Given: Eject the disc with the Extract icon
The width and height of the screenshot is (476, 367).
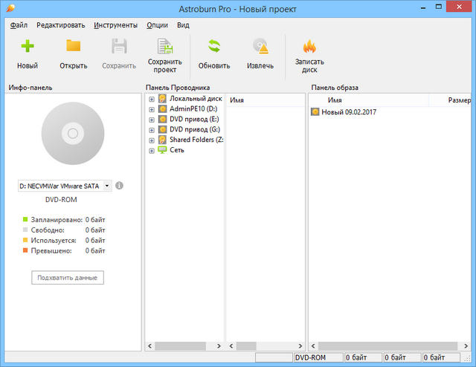Looking at the screenshot, I should tap(260, 46).
